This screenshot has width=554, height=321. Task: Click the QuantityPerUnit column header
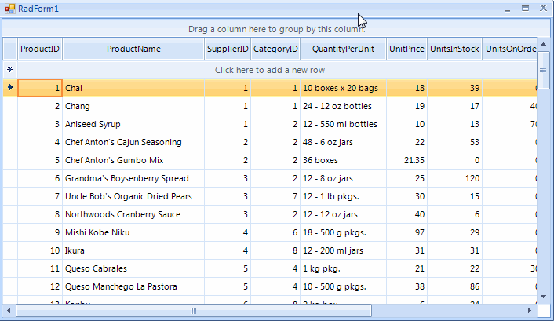[343, 49]
